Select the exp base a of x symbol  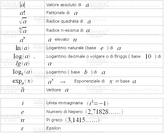click(22, 81)
